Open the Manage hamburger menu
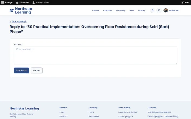This screenshot has height=119, width=191. click(x=7, y=2)
